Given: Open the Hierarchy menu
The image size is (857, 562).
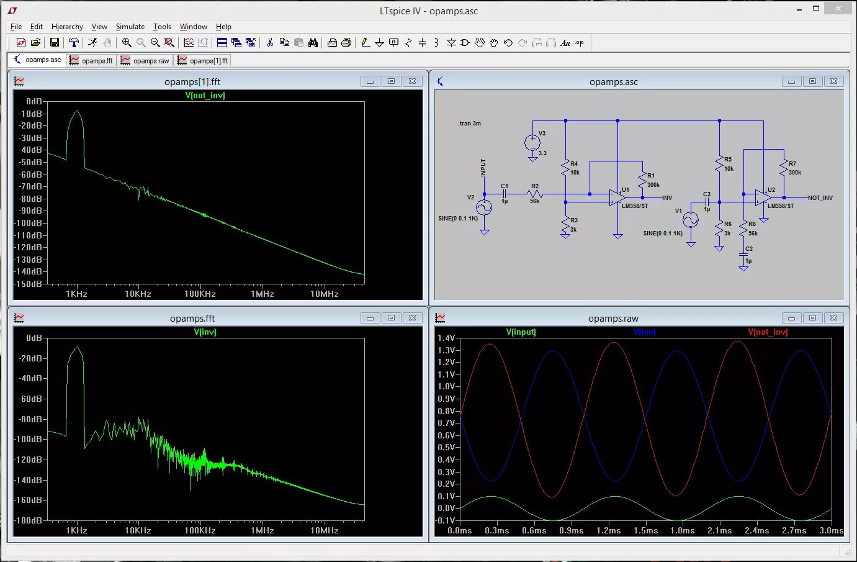Looking at the screenshot, I should pyautogui.click(x=67, y=27).
